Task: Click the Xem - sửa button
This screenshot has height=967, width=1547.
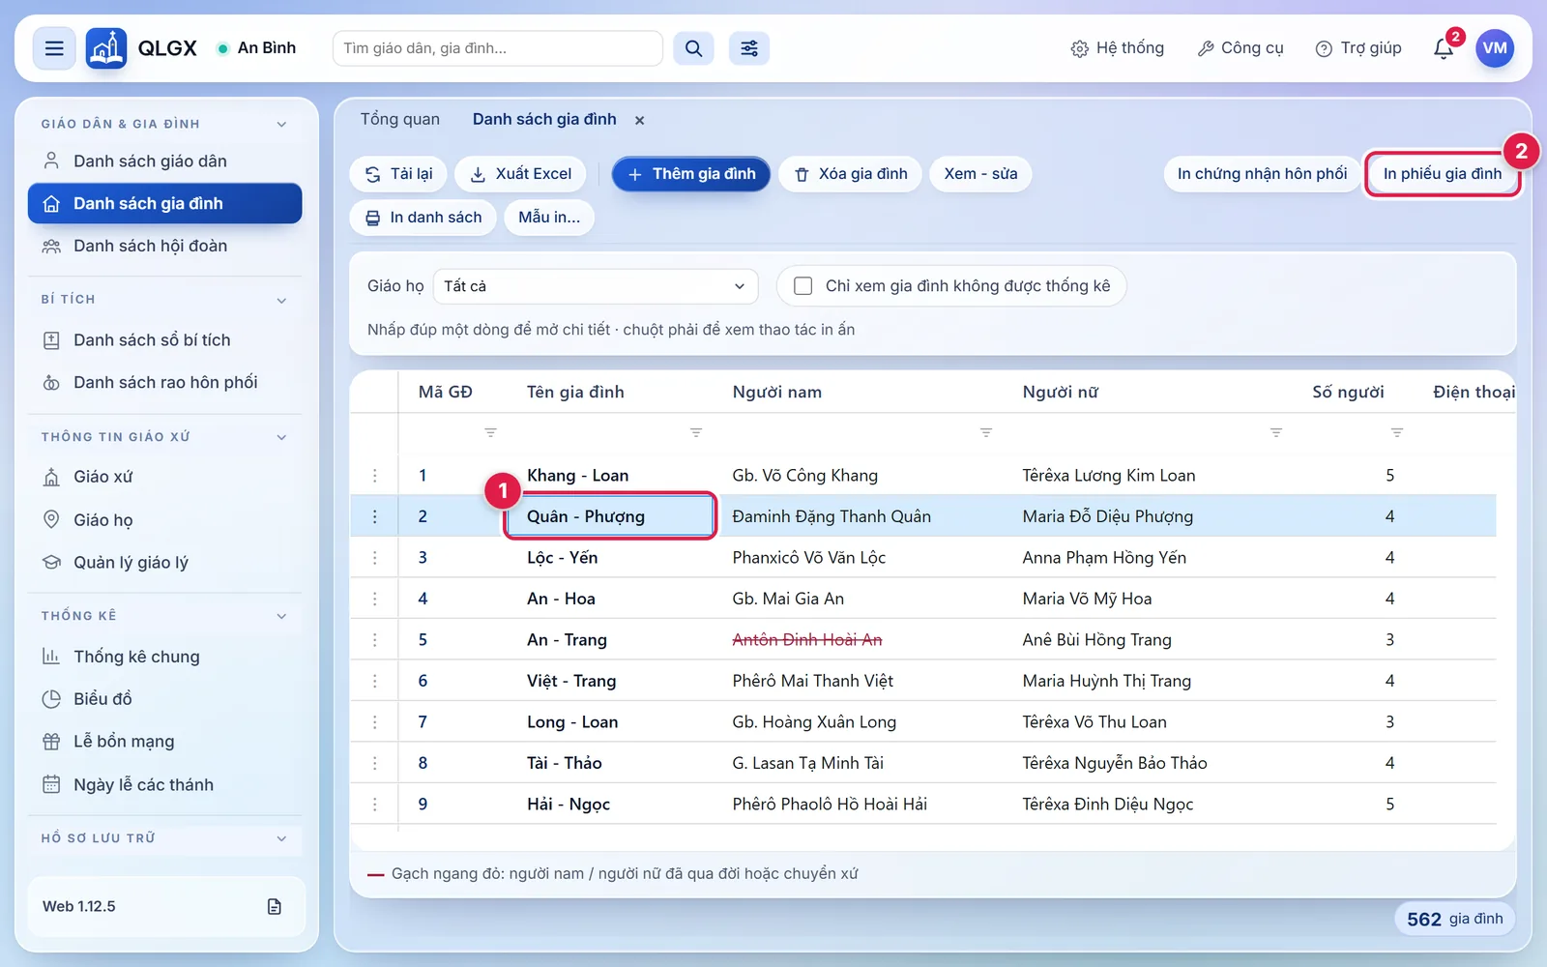Action: click(x=980, y=174)
